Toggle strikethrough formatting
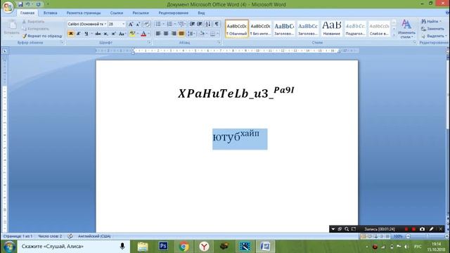Screen dimensions: 450x253 click(x=98, y=34)
